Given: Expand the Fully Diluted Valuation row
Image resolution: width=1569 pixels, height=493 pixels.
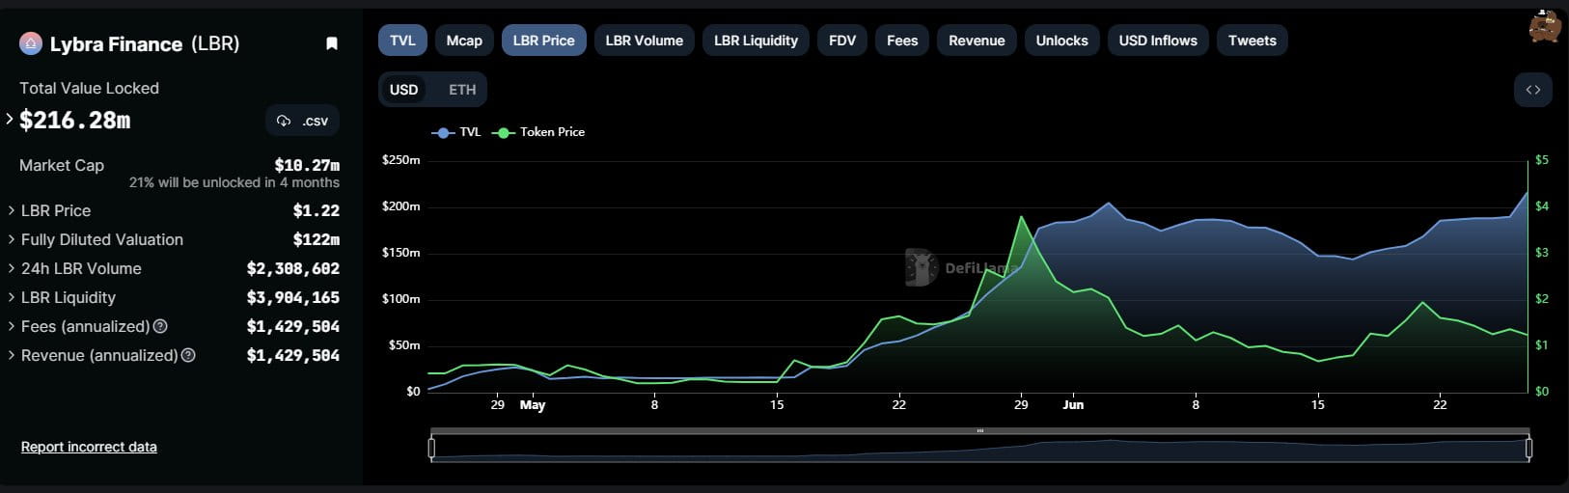Looking at the screenshot, I should tap(12, 239).
